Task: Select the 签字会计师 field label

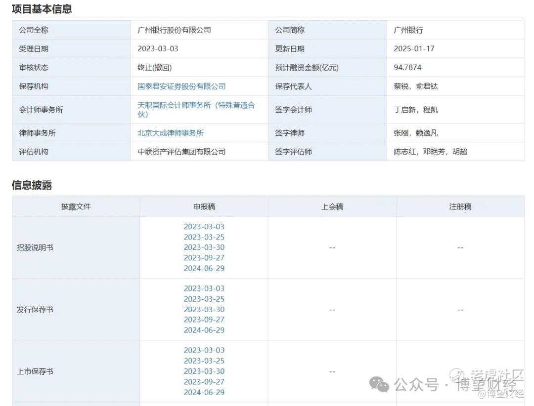Action: pyautogui.click(x=294, y=110)
